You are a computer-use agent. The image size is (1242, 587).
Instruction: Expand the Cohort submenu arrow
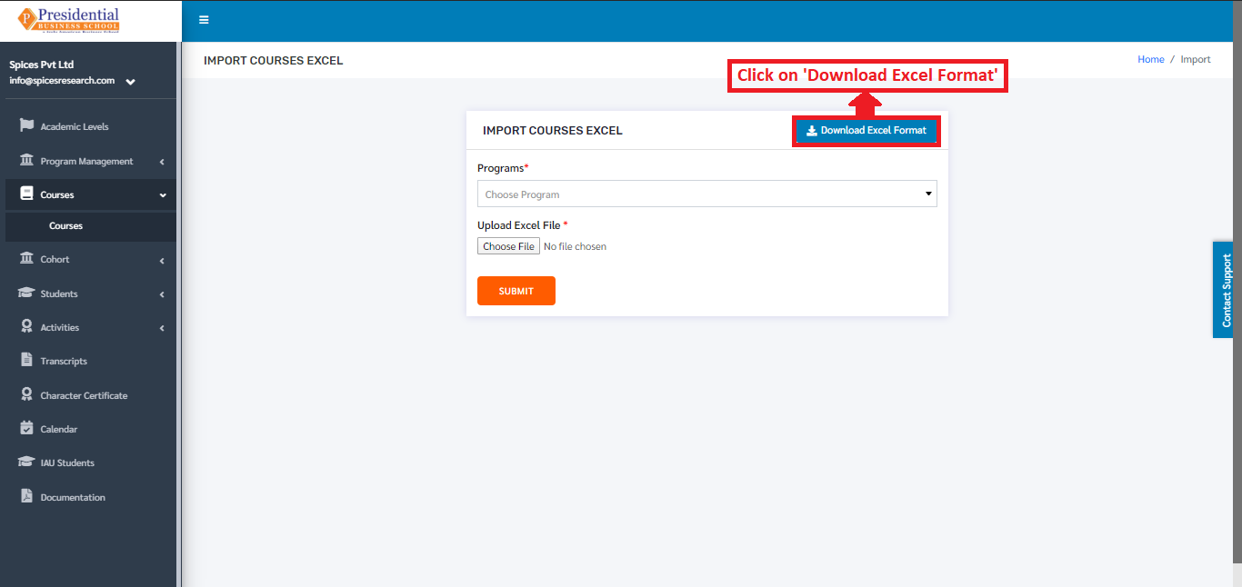[x=162, y=260]
